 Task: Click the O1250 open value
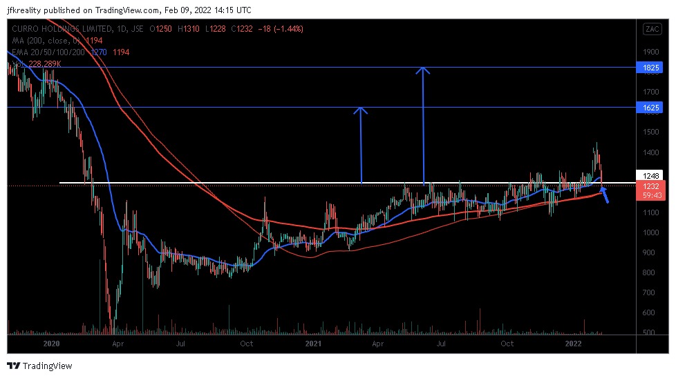click(x=160, y=29)
